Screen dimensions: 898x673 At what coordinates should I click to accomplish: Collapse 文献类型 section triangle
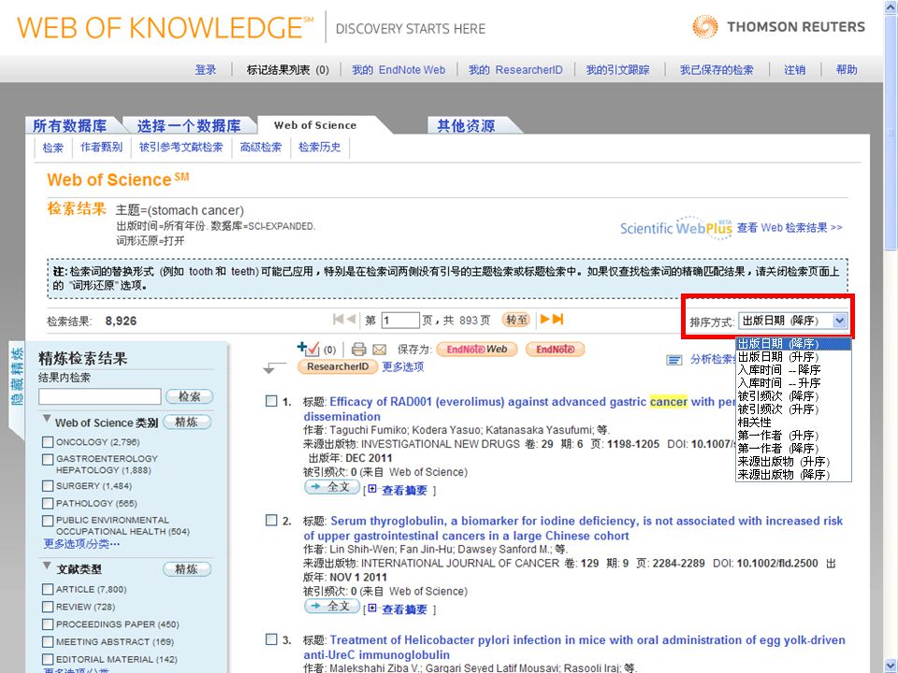coord(47,566)
